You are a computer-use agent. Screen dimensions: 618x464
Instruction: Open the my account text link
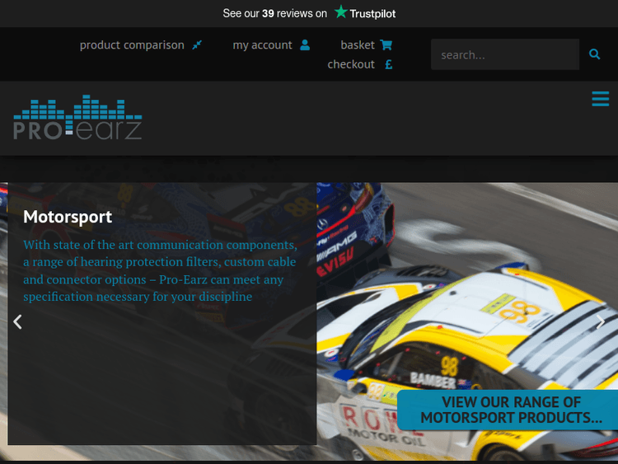(262, 45)
